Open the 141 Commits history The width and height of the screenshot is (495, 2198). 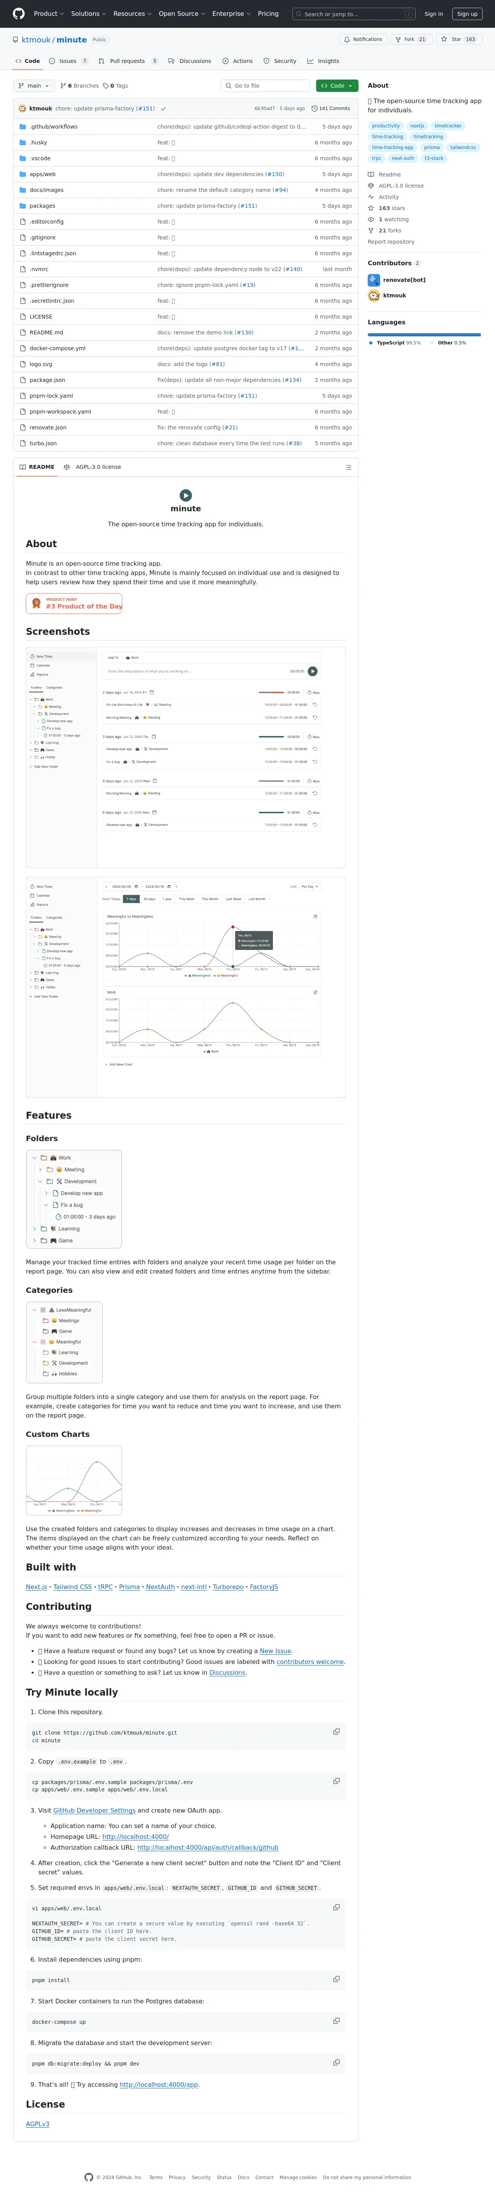(330, 109)
